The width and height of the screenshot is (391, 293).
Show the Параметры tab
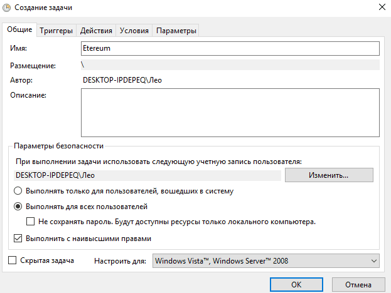click(x=176, y=31)
